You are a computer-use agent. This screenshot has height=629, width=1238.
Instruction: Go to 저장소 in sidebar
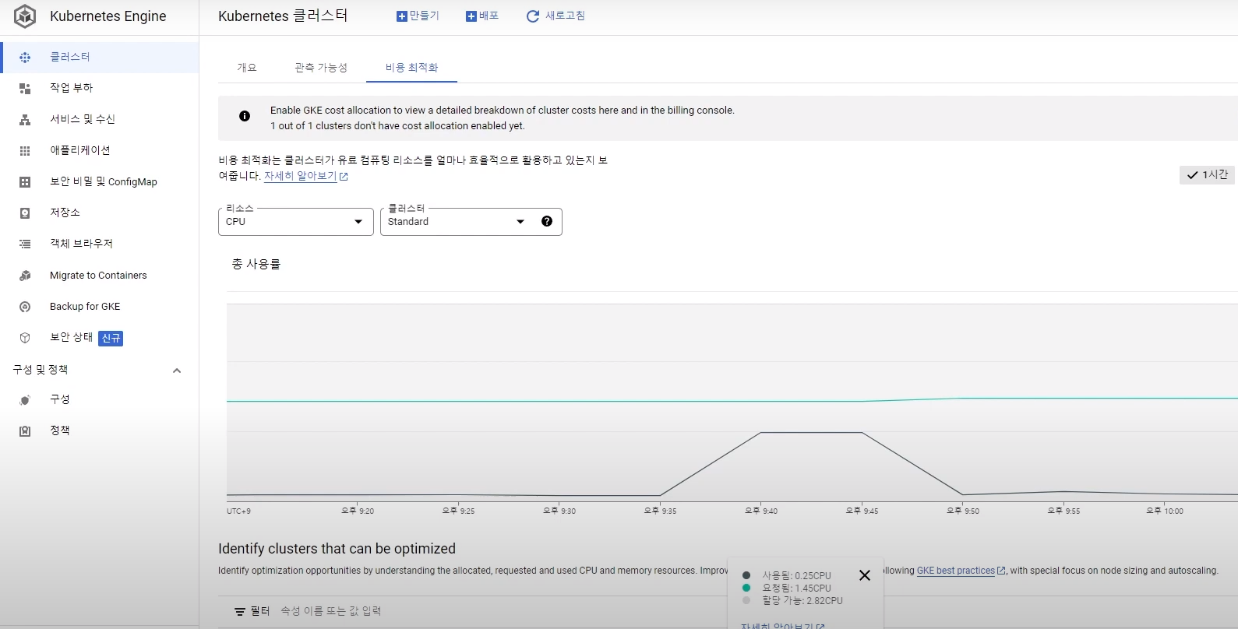pos(65,213)
